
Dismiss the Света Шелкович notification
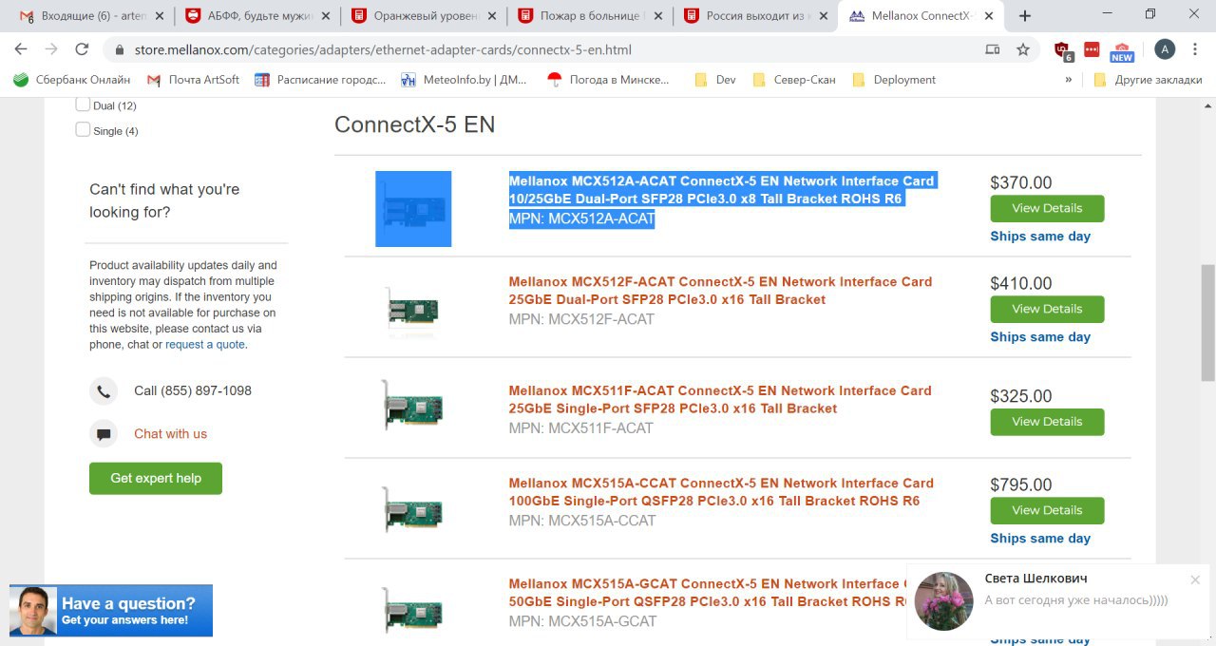pyautogui.click(x=1195, y=579)
